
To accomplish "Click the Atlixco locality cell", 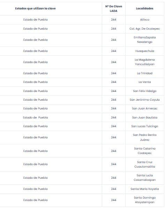I will point(145,20).
